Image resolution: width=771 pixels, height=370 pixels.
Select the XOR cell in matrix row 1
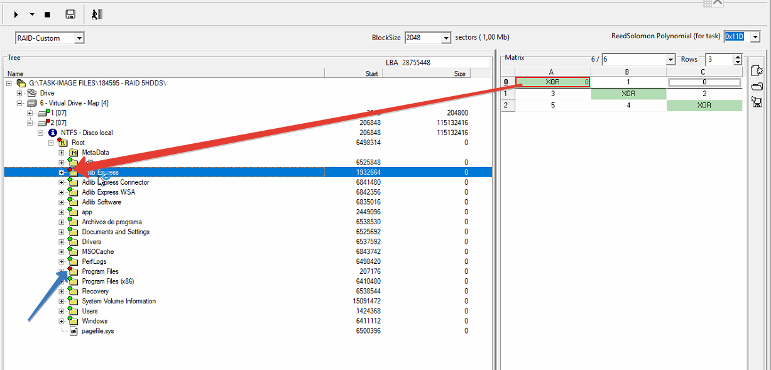628,94
